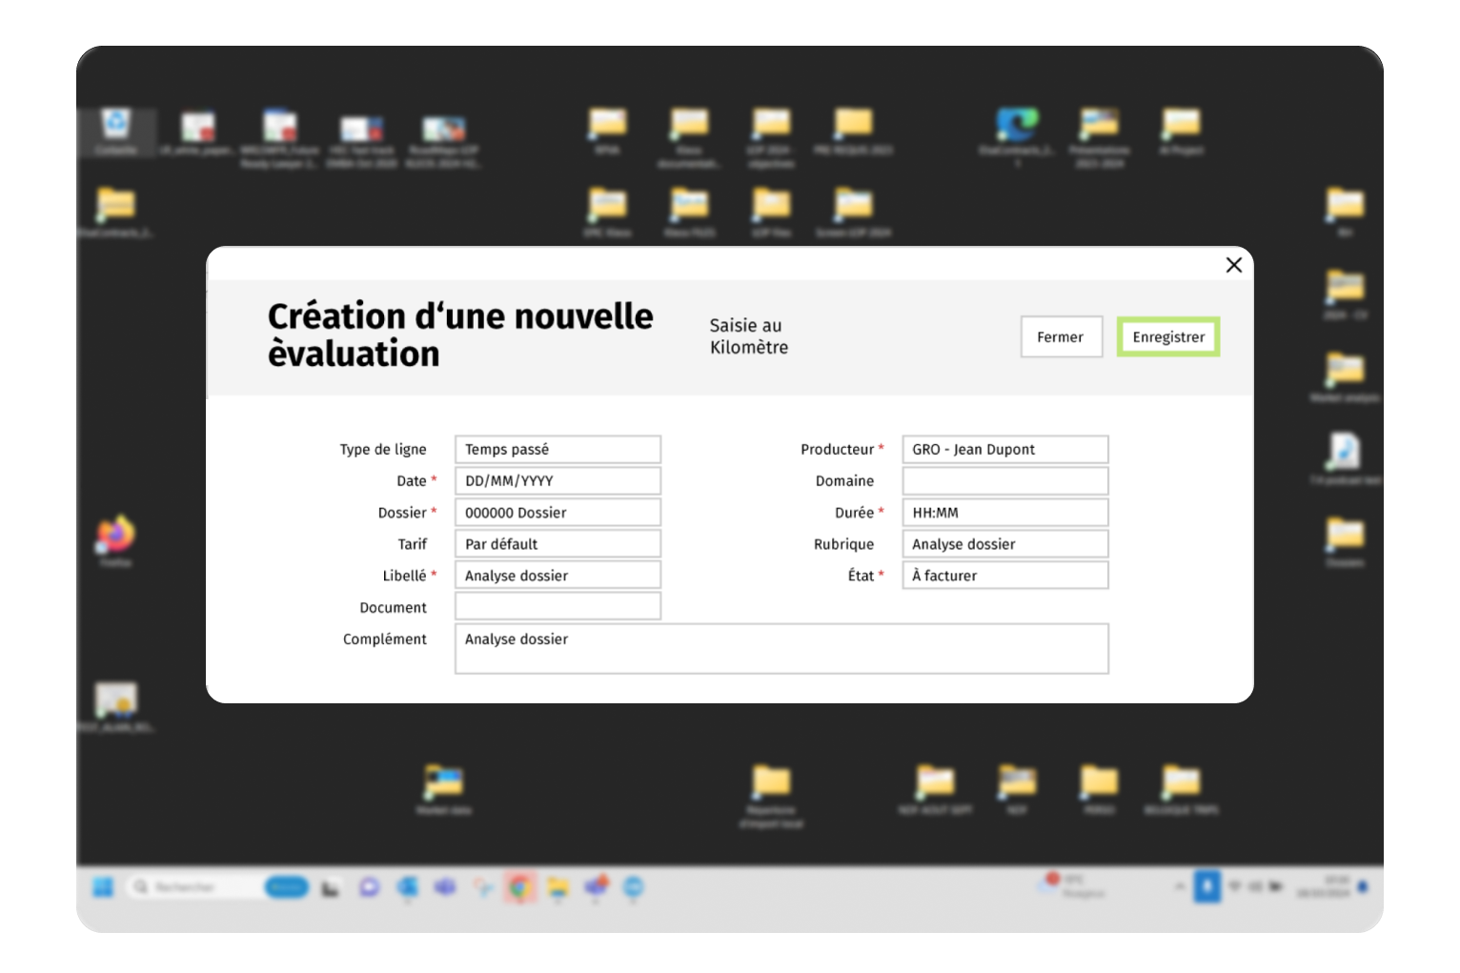Open the Corbeille recycle bin desktop icon
Screen dimensions: 1460x973
coord(115,126)
